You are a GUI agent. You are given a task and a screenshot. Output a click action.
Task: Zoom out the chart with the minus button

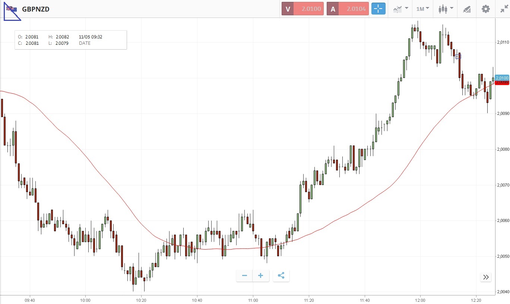(244, 276)
